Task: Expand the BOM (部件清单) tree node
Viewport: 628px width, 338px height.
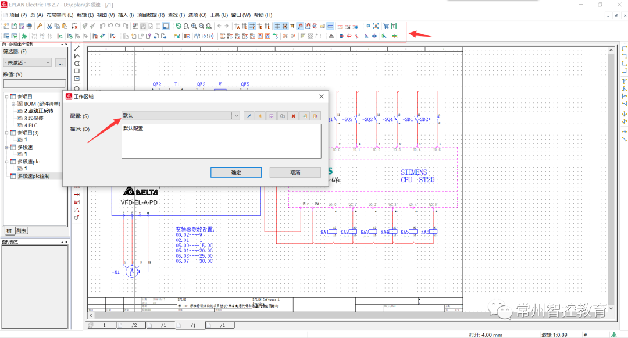Action: point(13,104)
